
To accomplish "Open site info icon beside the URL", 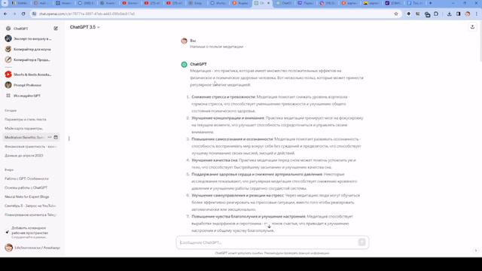I will [34, 14].
